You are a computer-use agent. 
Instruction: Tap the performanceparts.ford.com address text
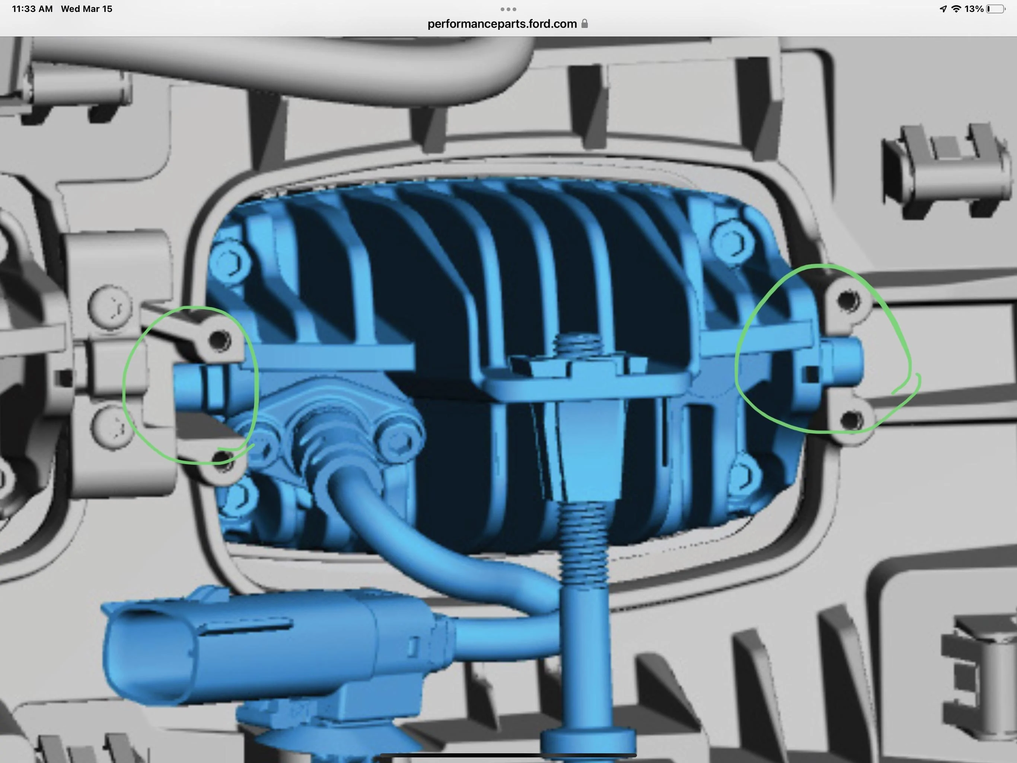[x=502, y=24]
